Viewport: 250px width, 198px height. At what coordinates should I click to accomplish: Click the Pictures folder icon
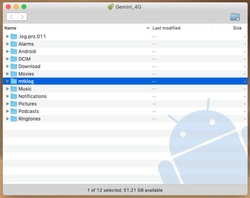(13, 104)
